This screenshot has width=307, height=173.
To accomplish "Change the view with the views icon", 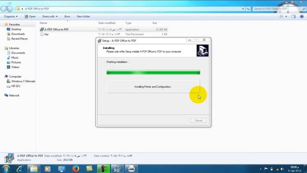I will coord(282,16).
